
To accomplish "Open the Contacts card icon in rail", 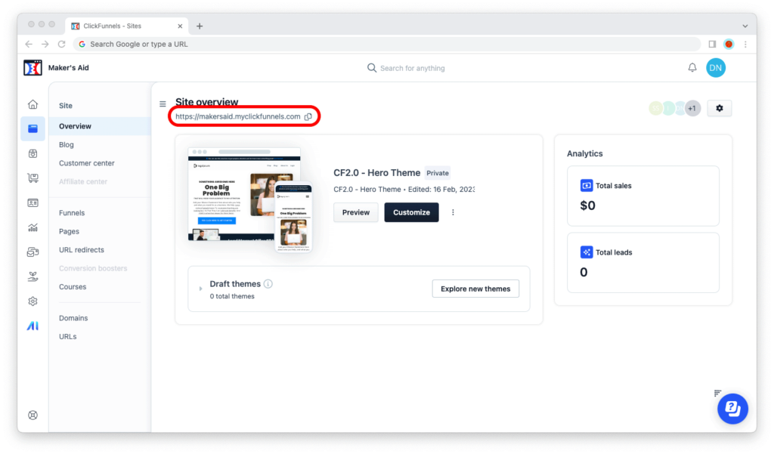I will (x=33, y=202).
